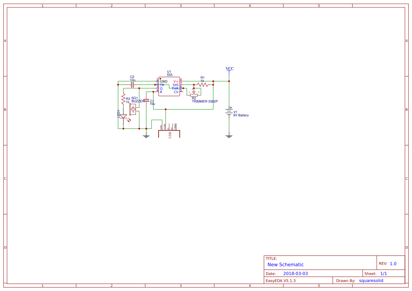This screenshot has width=412, height=291.
Task: Click the 'R1' designator label
Action: [203, 77]
